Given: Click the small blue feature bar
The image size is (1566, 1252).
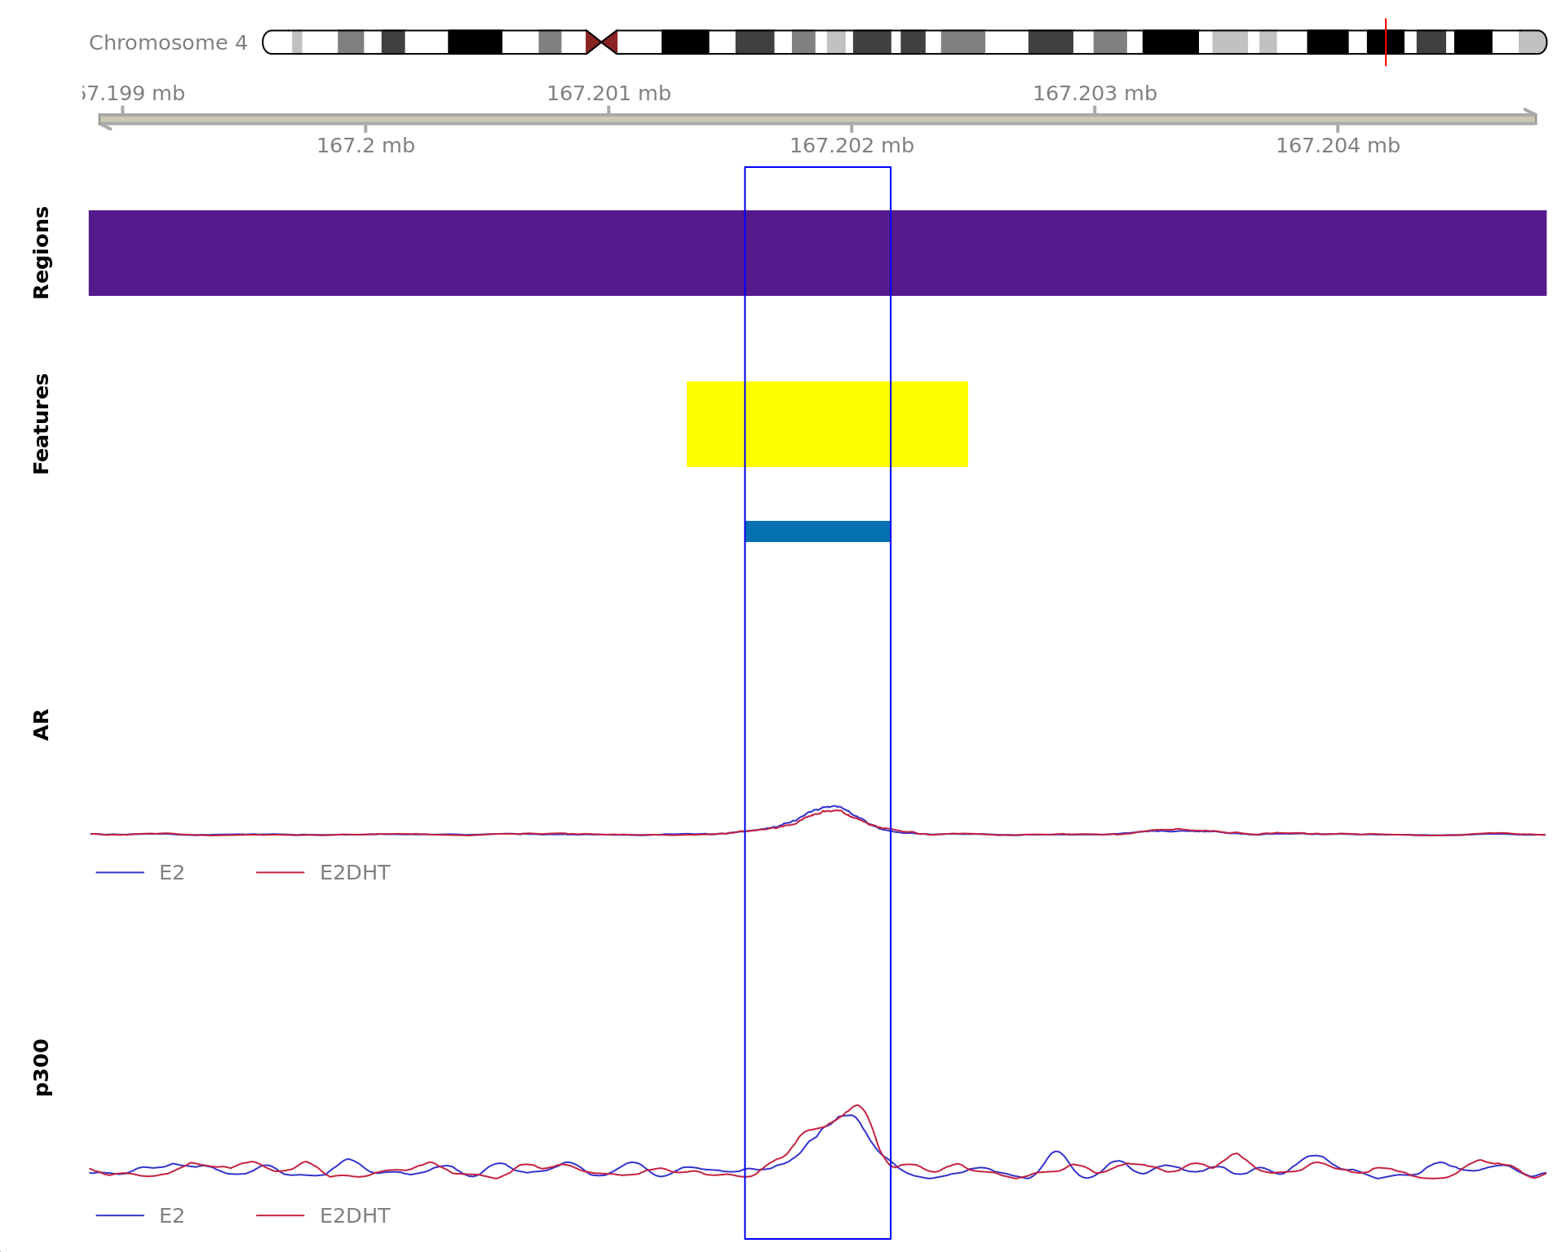Looking at the screenshot, I should pos(817,531).
